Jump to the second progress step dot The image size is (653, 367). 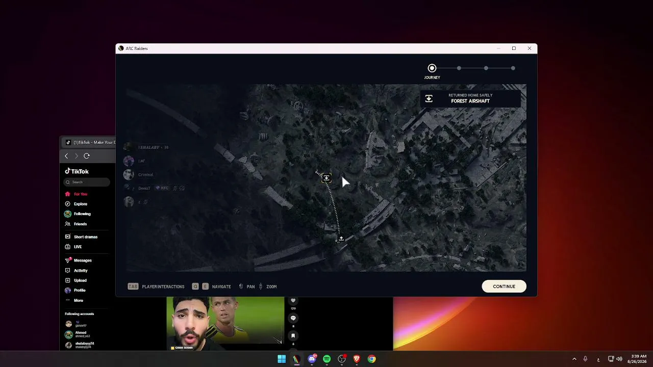459,68
